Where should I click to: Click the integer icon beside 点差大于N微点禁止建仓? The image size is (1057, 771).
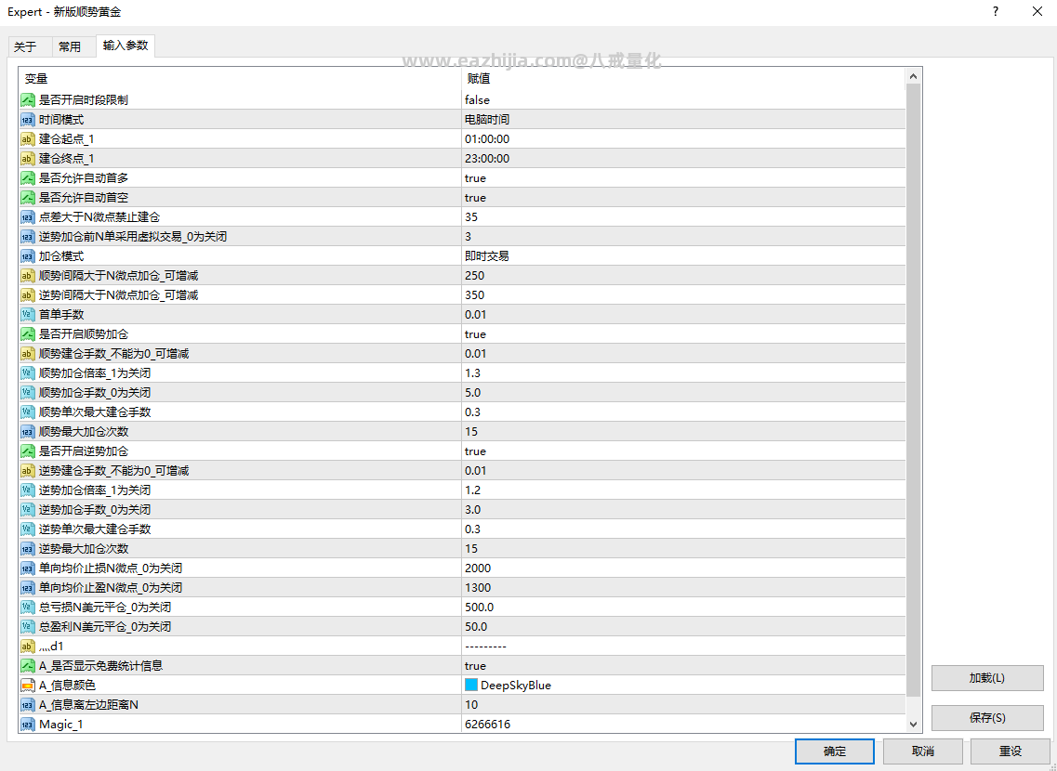click(28, 217)
